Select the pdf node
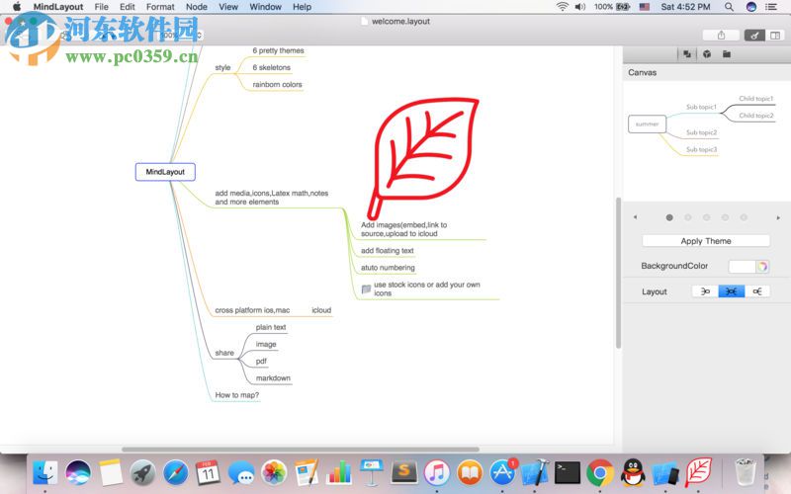This screenshot has height=494, width=791. coord(261,362)
